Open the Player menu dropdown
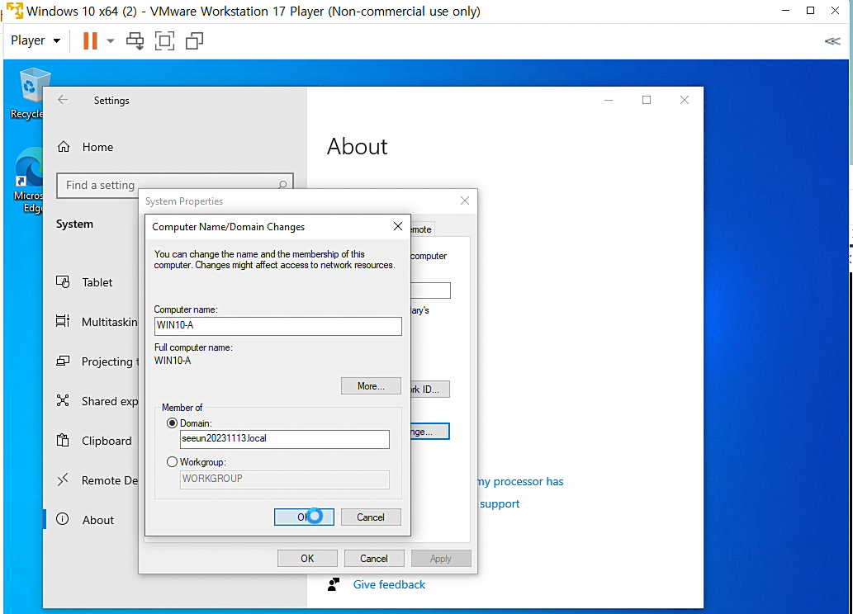The width and height of the screenshot is (853, 614). pos(36,40)
